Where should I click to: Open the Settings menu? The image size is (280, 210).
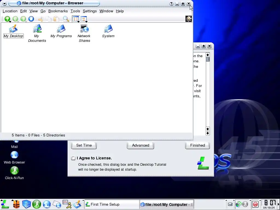pos(90,11)
